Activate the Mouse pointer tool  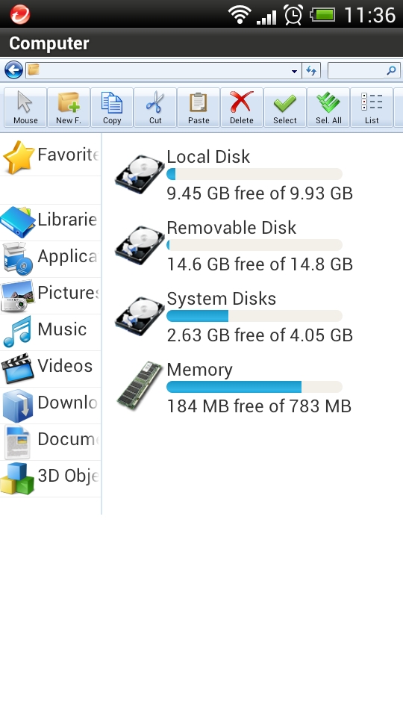point(25,108)
